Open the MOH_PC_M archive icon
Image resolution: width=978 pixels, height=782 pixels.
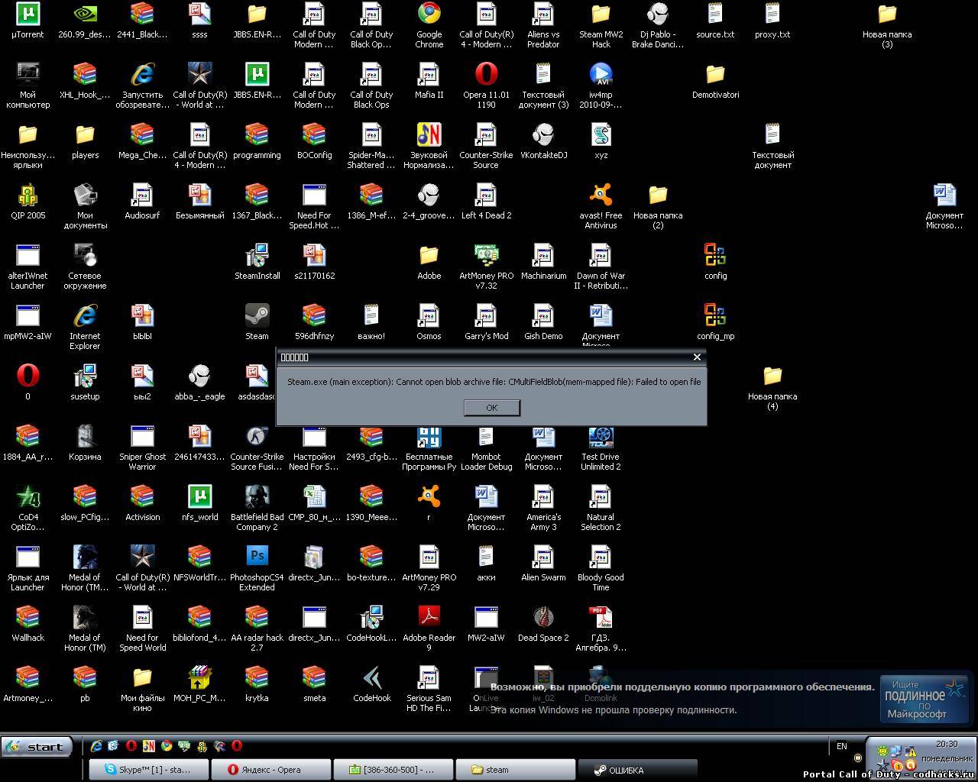point(199,684)
